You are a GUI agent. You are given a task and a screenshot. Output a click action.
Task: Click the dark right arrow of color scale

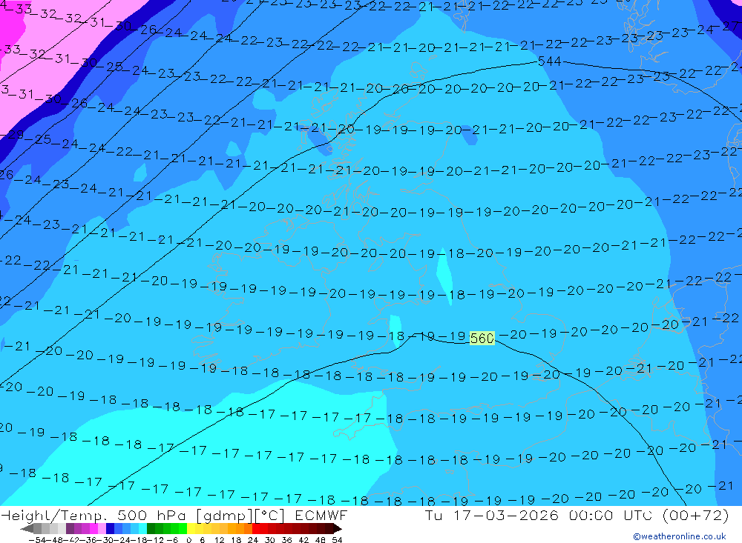(x=338, y=529)
